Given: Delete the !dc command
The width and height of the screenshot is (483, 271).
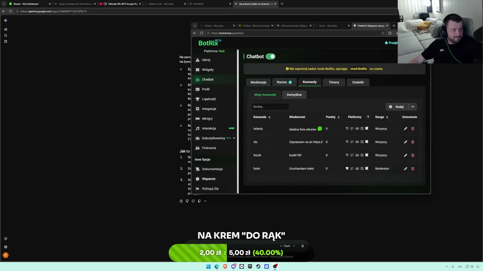Looking at the screenshot, I should click(x=412, y=142).
